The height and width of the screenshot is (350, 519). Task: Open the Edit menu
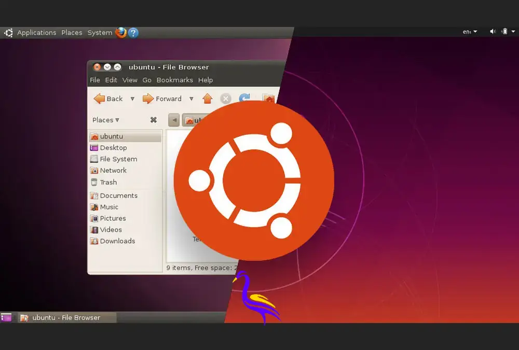tap(111, 80)
